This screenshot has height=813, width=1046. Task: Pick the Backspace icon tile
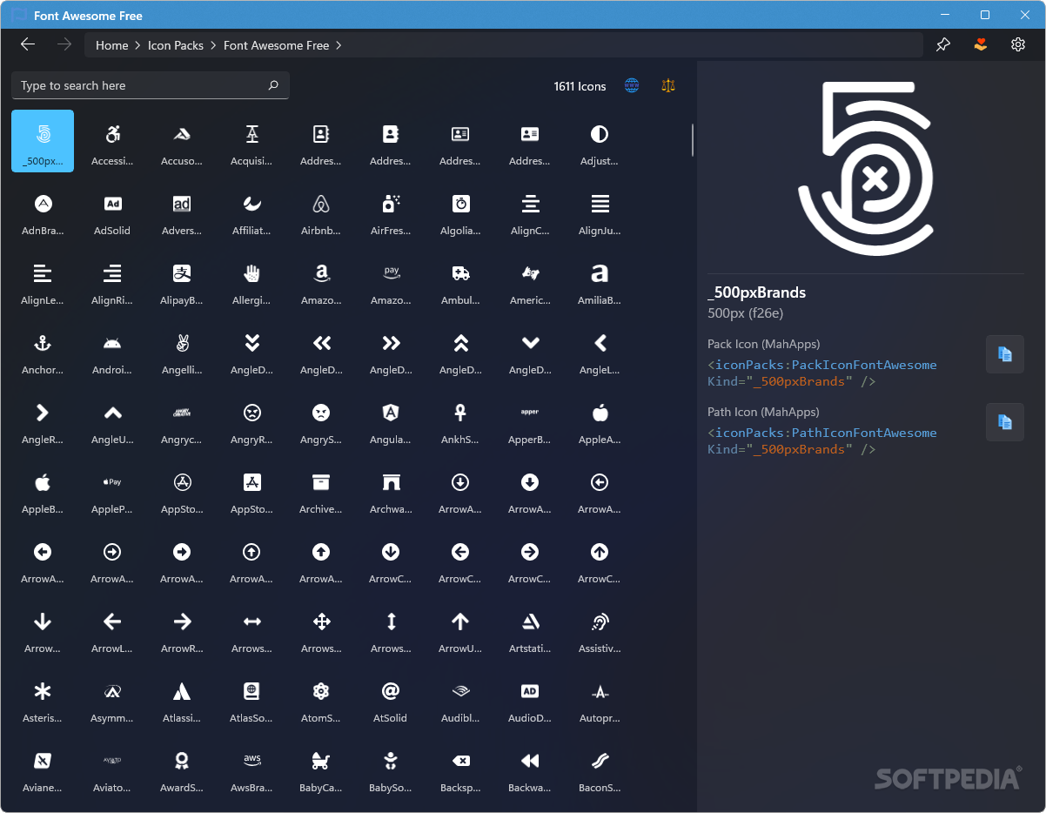click(x=460, y=768)
